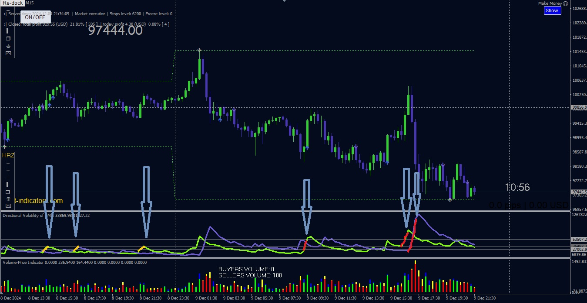Click the 99856.9 horizontal line price tag
Viewport: 587px width, 303px height.
[579, 107]
